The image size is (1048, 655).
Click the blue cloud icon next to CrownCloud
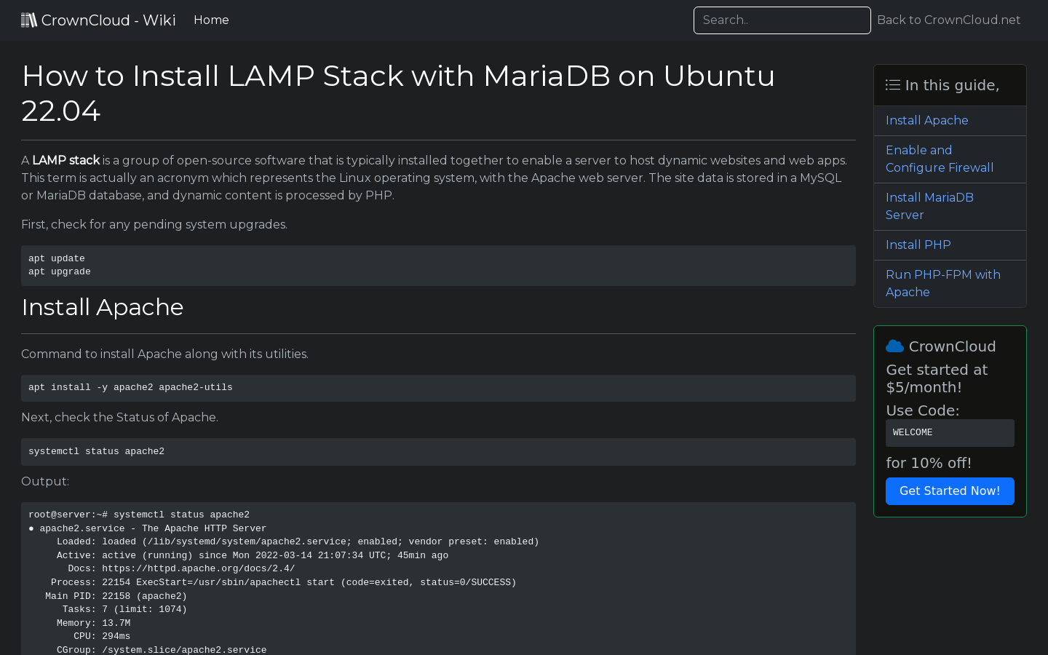[x=894, y=346]
